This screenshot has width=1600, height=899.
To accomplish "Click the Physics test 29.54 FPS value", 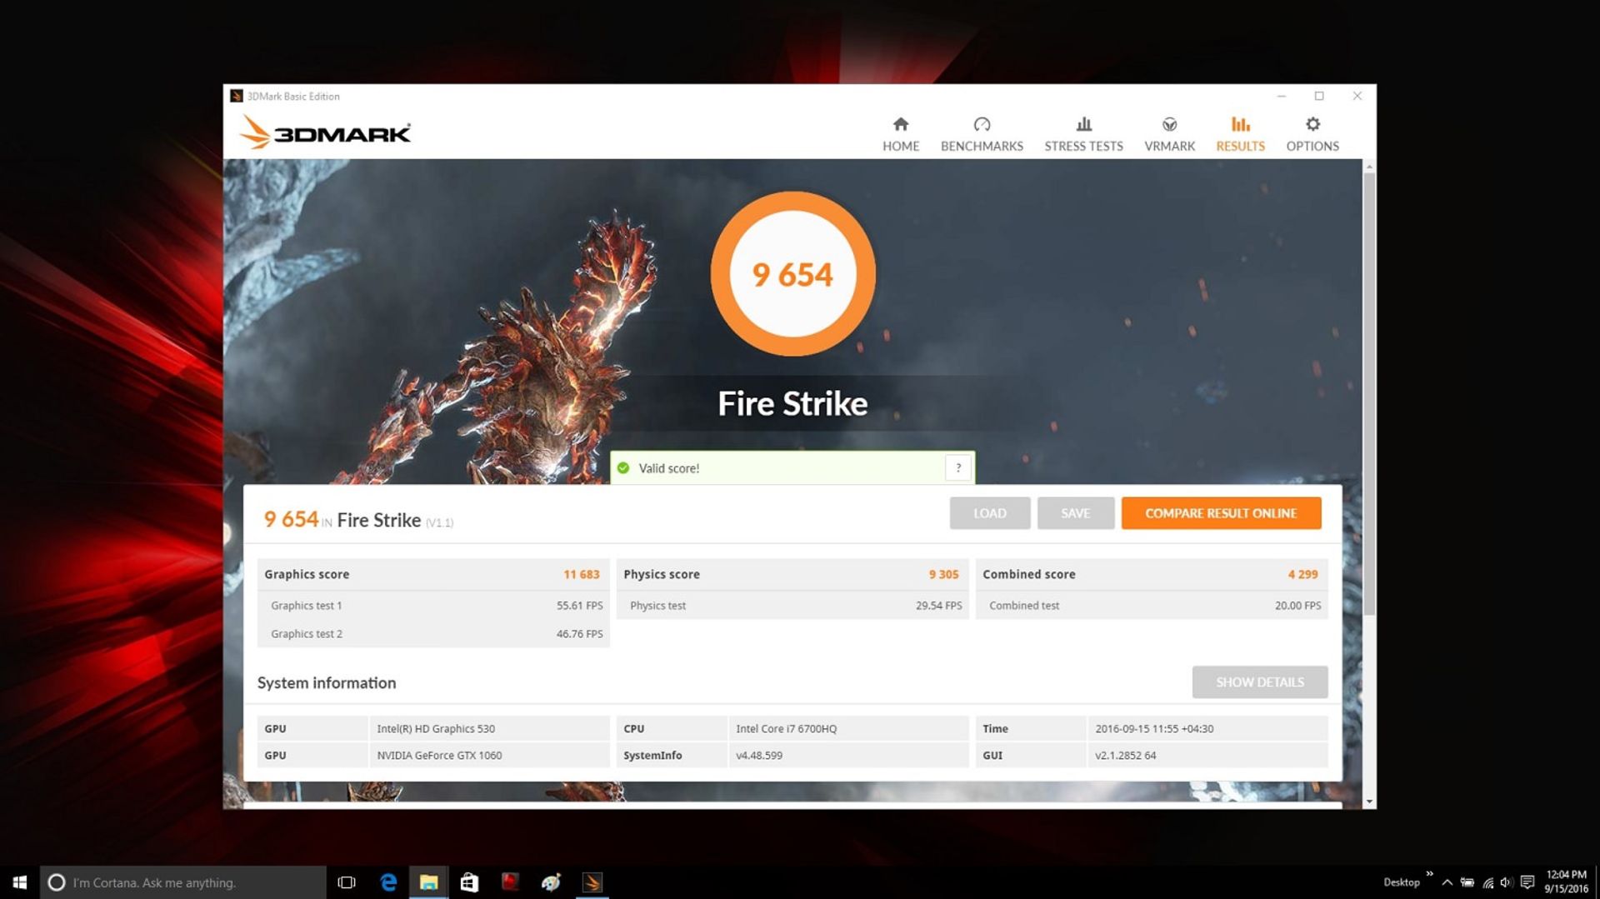I will (x=938, y=606).
